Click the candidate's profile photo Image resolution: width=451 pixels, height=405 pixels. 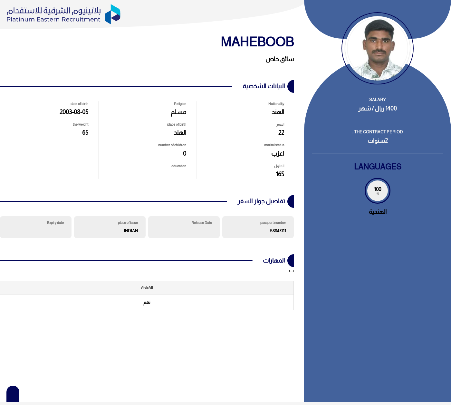pos(378,48)
